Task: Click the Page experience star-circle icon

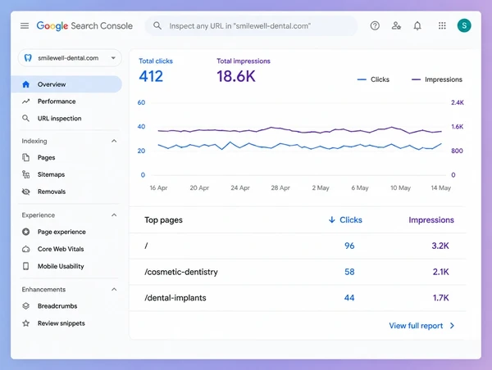Action: [25, 232]
